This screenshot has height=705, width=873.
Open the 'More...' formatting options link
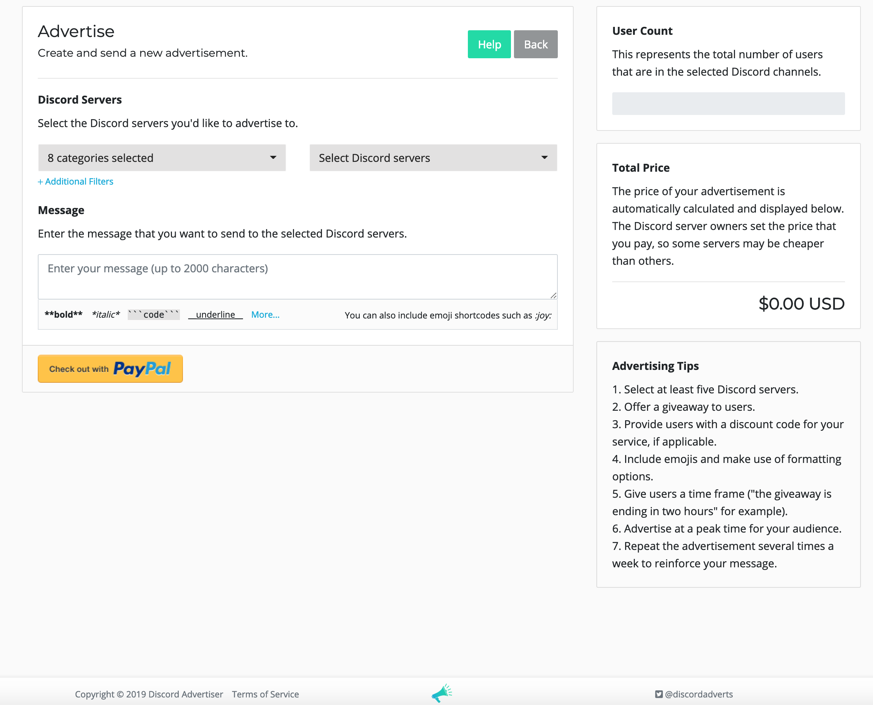[x=265, y=315]
